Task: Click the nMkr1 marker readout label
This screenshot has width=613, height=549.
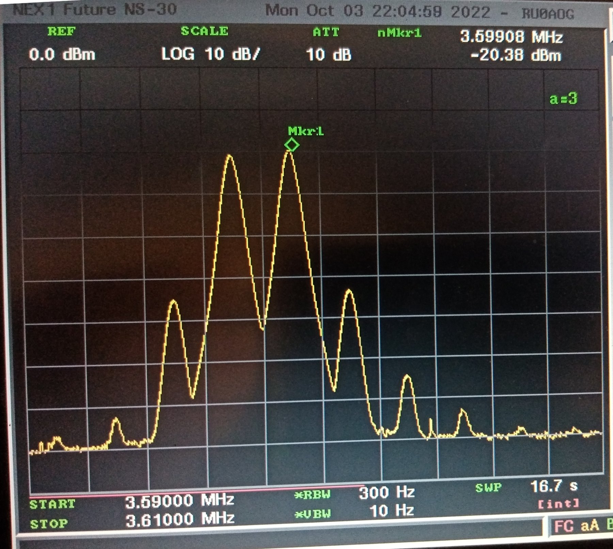Action: (399, 33)
